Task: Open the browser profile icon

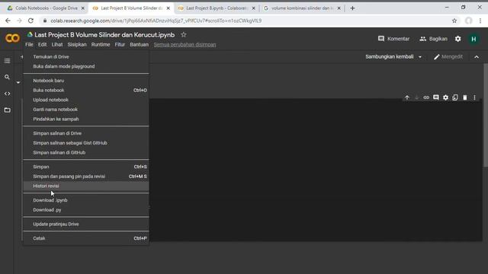Action: click(468, 21)
